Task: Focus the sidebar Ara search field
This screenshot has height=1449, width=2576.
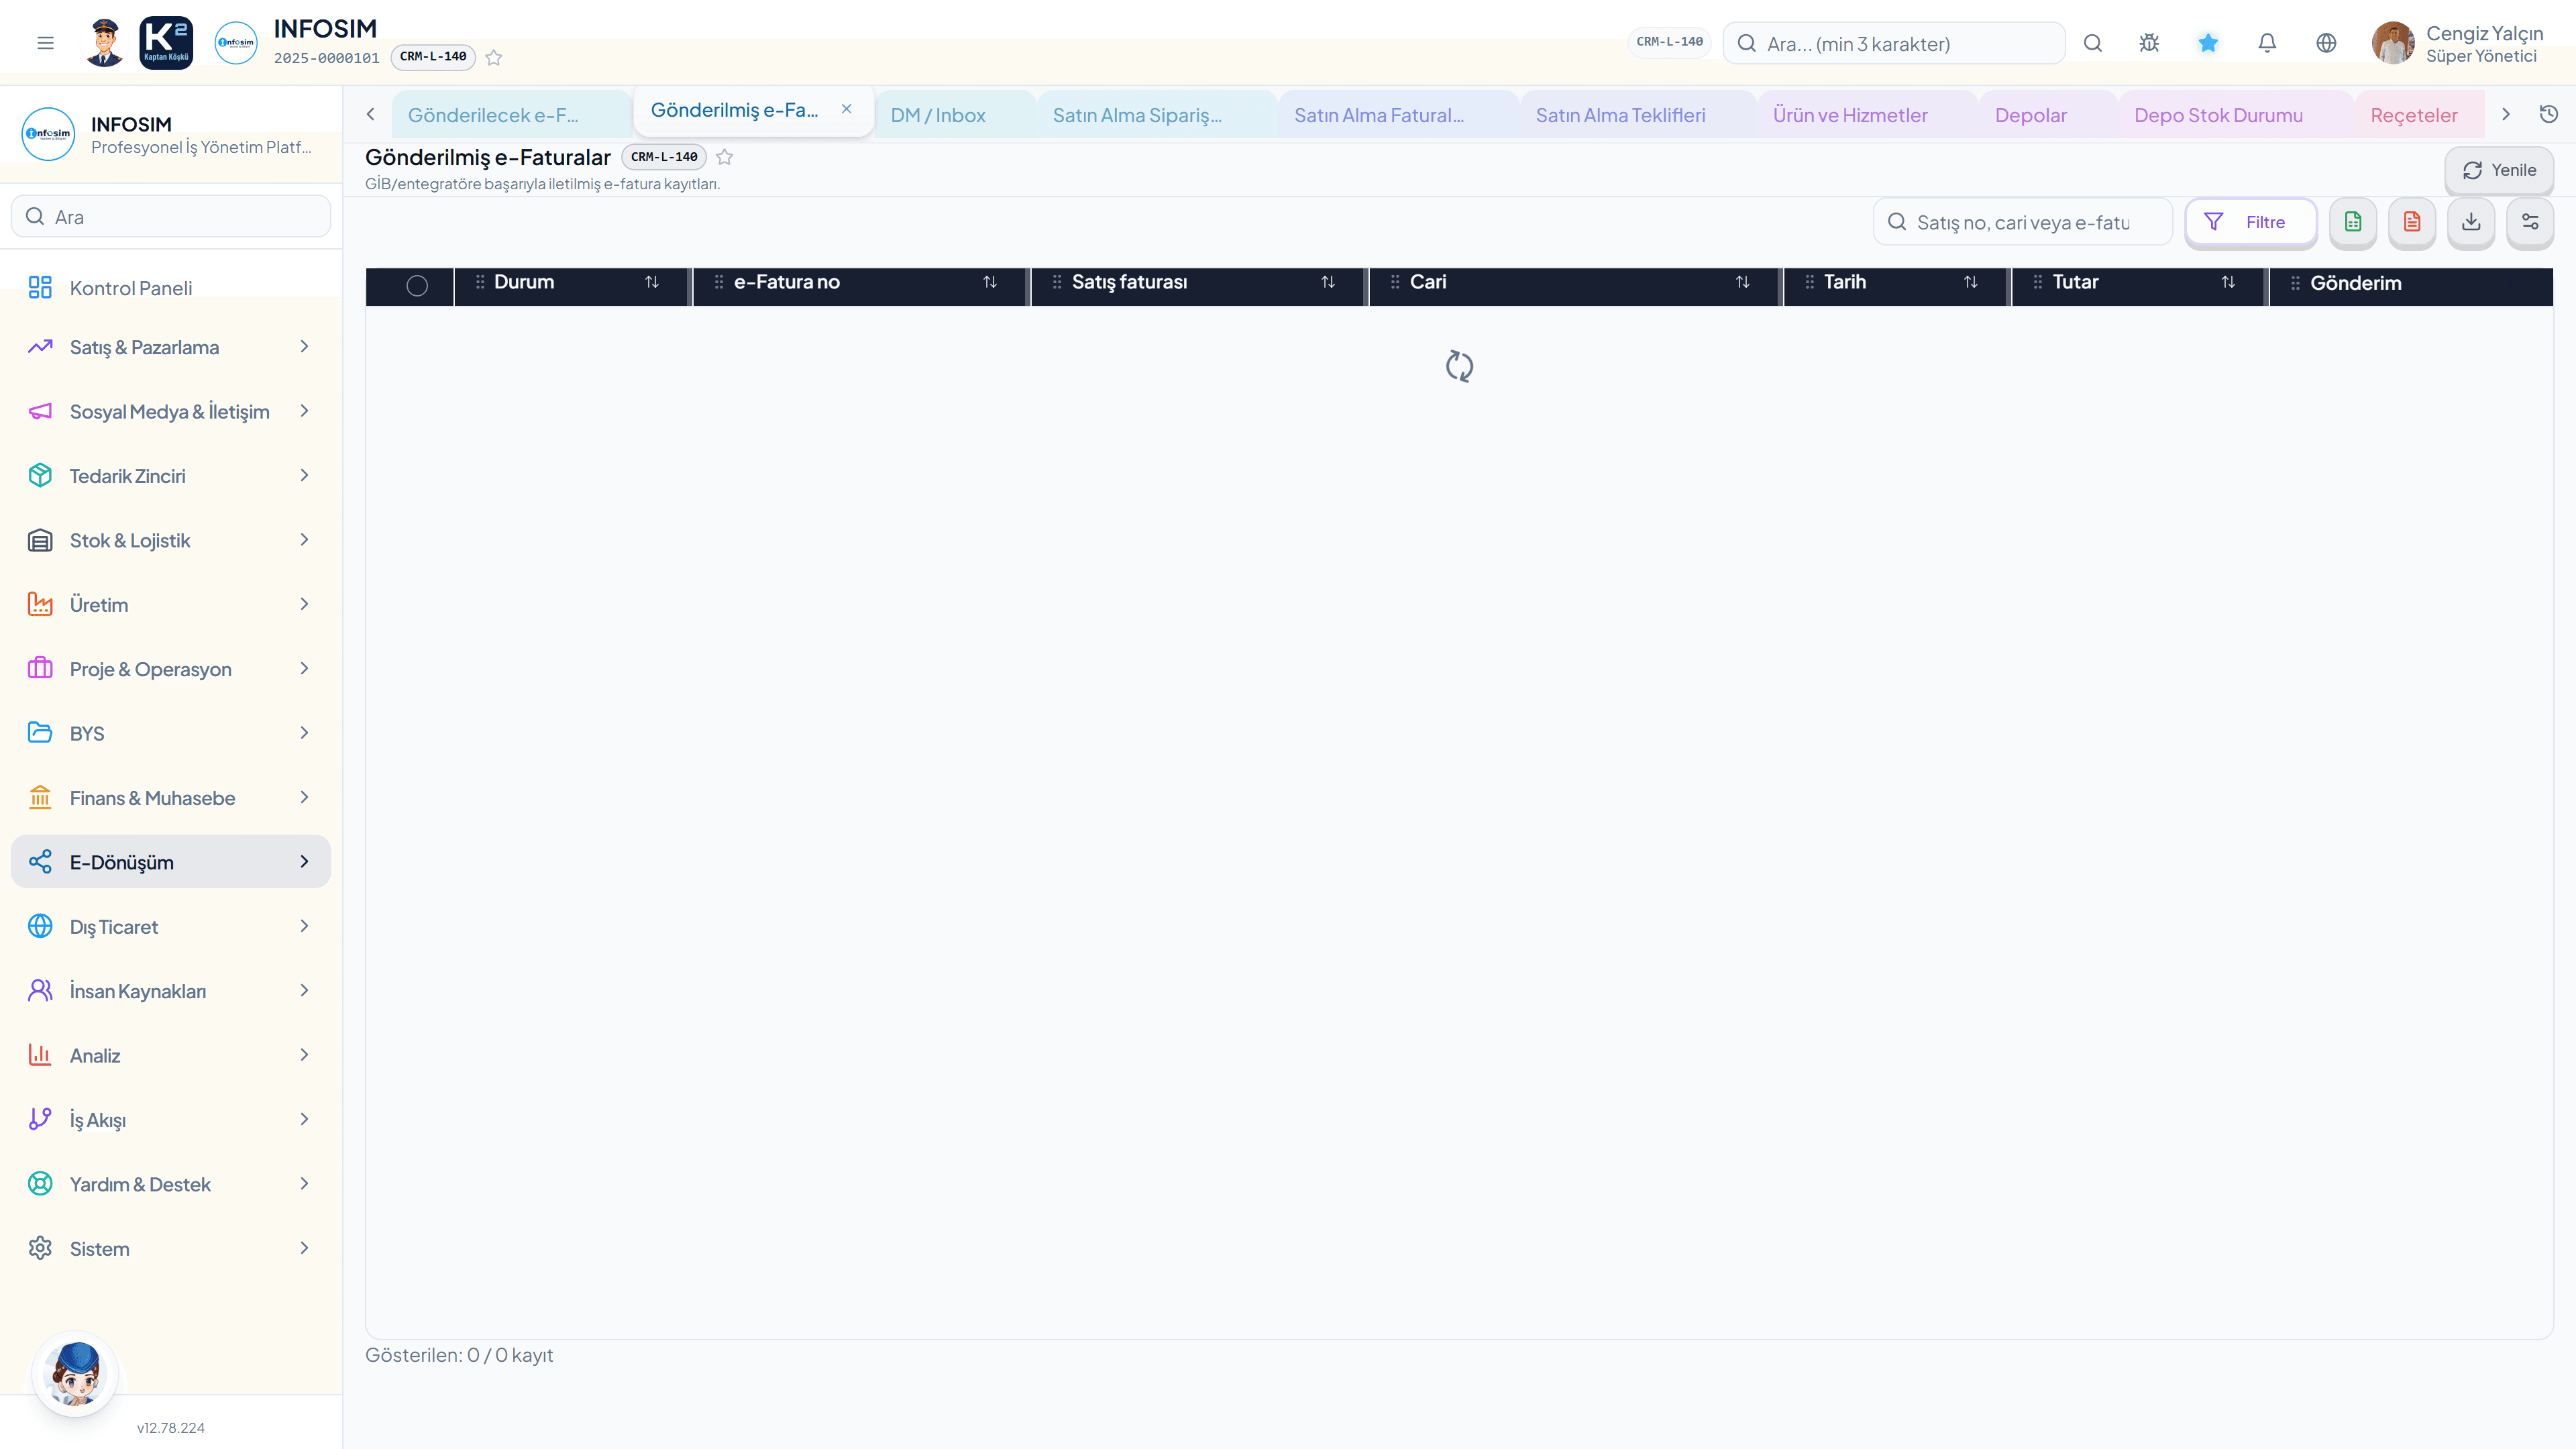Action: point(171,217)
